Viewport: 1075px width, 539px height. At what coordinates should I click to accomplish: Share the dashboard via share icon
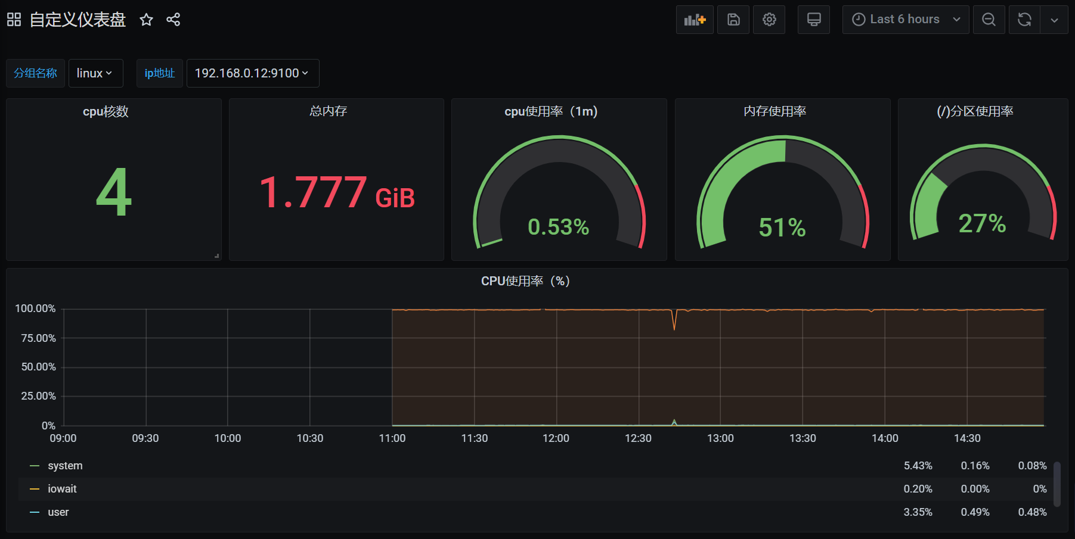[173, 20]
